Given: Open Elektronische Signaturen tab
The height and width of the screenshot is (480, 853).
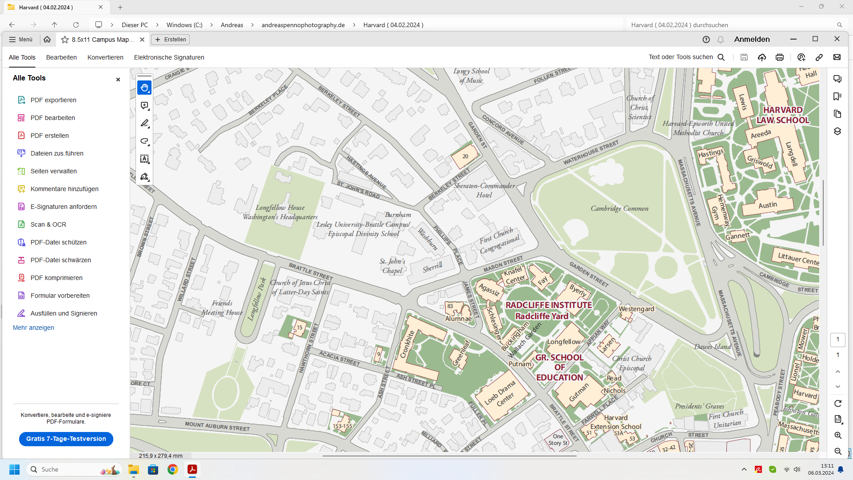Looking at the screenshot, I should (169, 57).
